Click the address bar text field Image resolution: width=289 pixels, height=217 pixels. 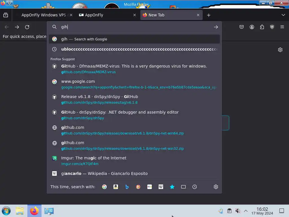point(136,27)
